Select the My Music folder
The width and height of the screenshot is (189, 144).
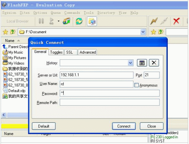click(13, 52)
